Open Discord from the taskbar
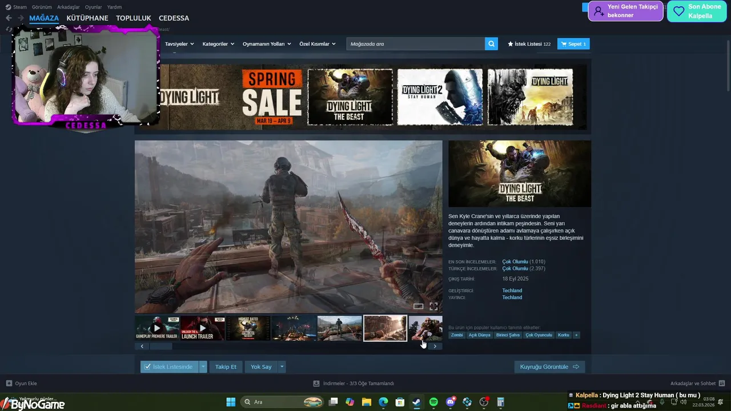The height and width of the screenshot is (411, 731). (x=450, y=402)
